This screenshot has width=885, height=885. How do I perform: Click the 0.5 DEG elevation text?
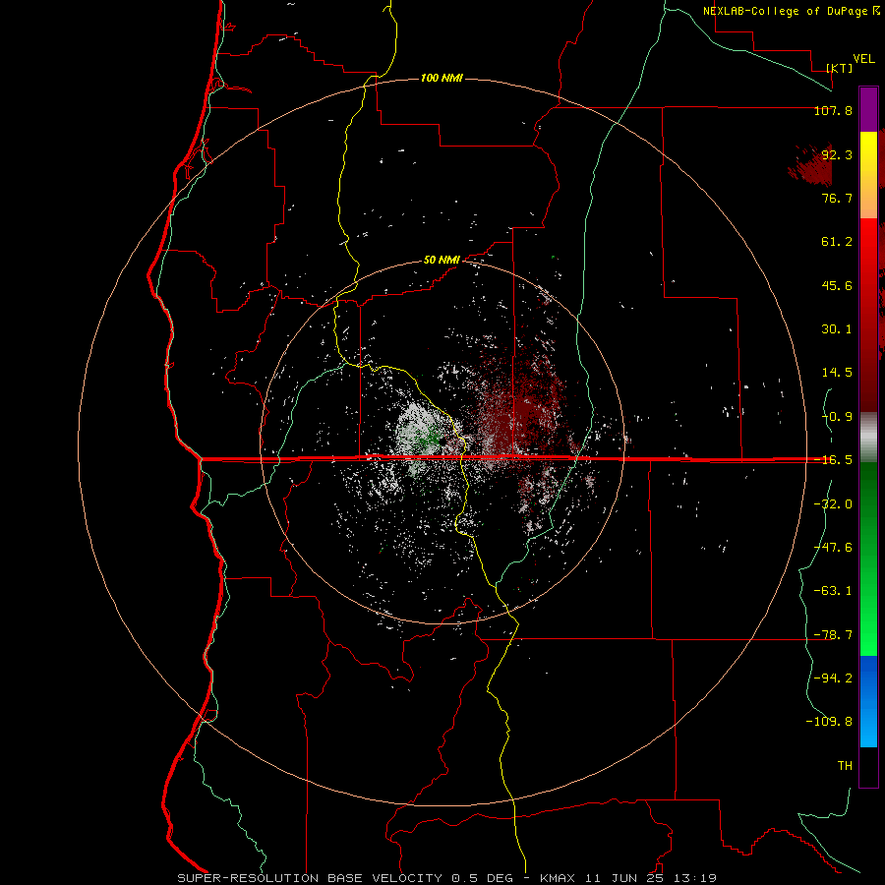click(x=482, y=878)
